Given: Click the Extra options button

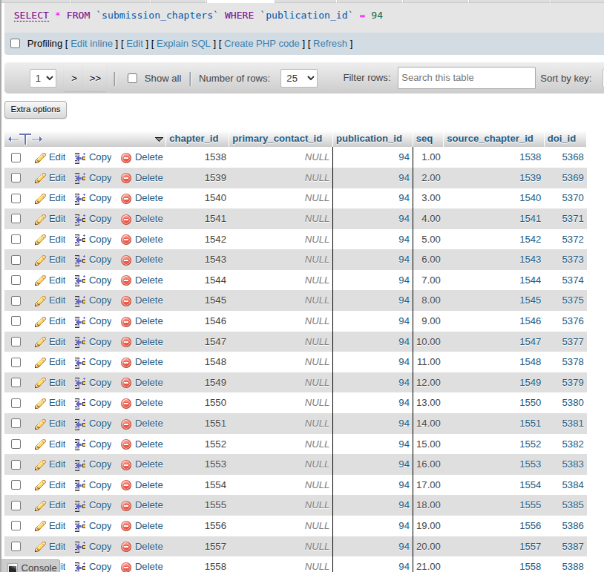Looking at the screenshot, I should click(36, 109).
